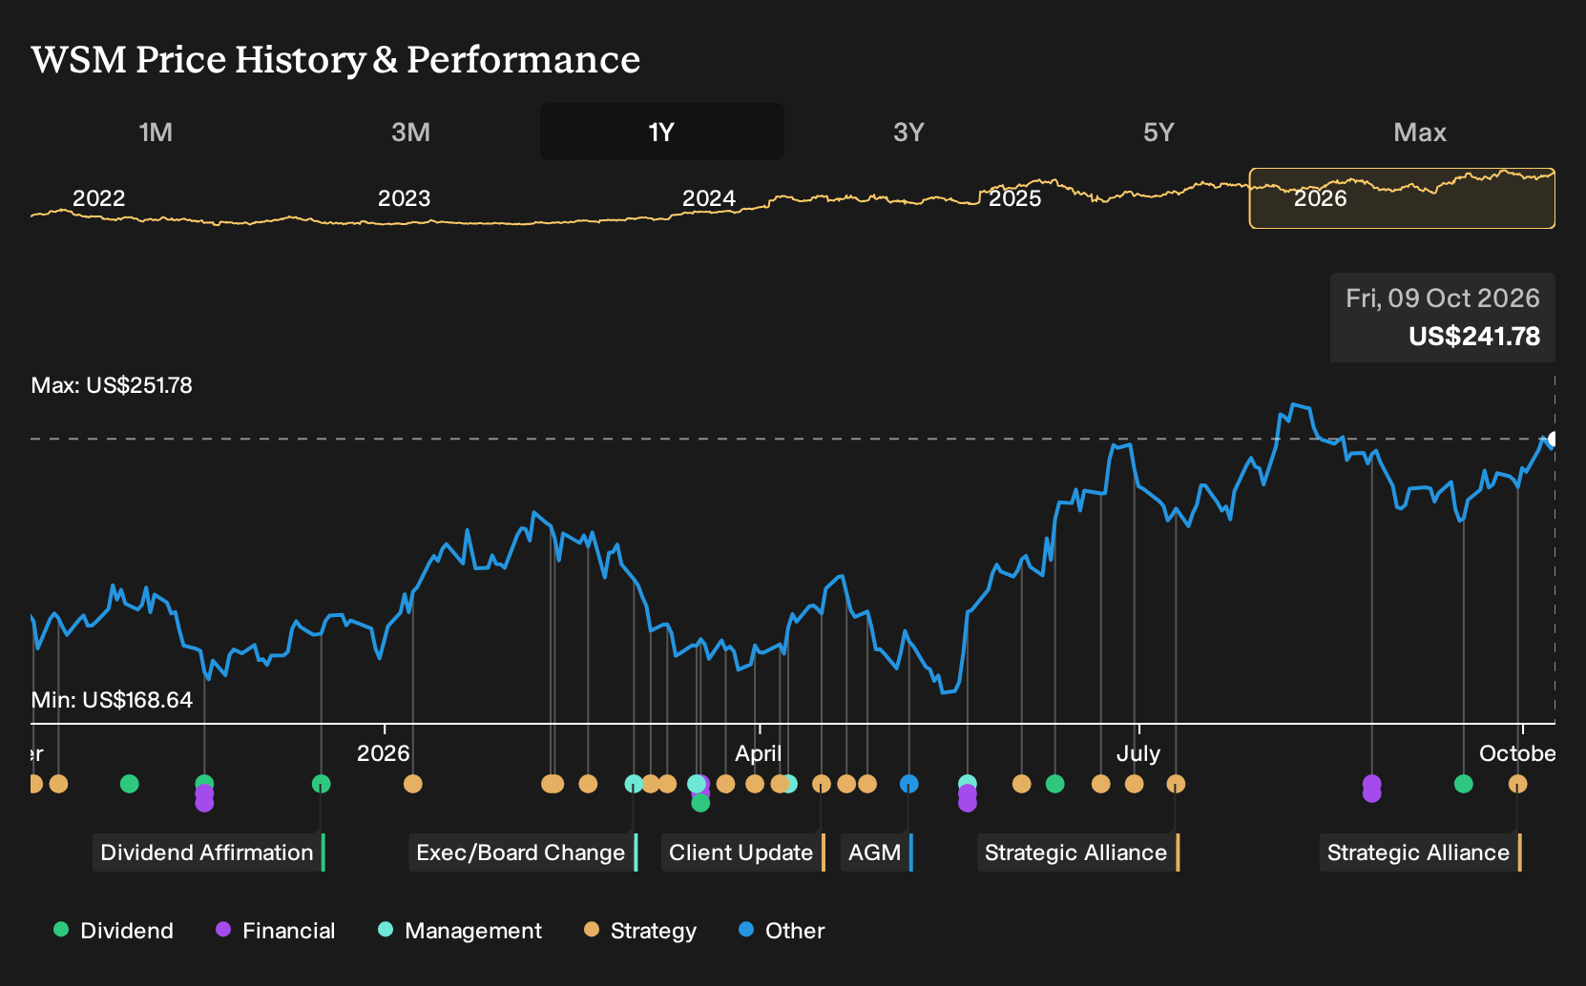Toggle the Strategy legend filter

pyautogui.click(x=640, y=930)
